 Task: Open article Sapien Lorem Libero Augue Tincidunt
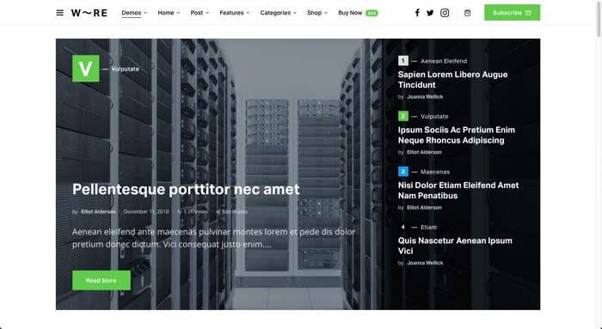[452, 79]
